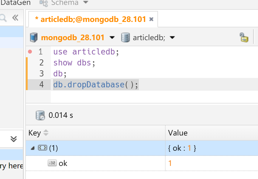Select the articledb;@mongodb_28.101 query tab
Viewport: 258px width, 179px height.
click(90, 19)
